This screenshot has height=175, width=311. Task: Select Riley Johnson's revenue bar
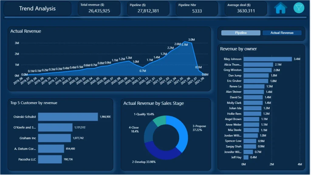point(268,59)
